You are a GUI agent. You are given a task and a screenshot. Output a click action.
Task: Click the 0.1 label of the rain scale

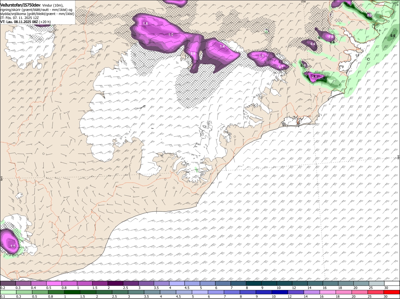tap(2, 297)
